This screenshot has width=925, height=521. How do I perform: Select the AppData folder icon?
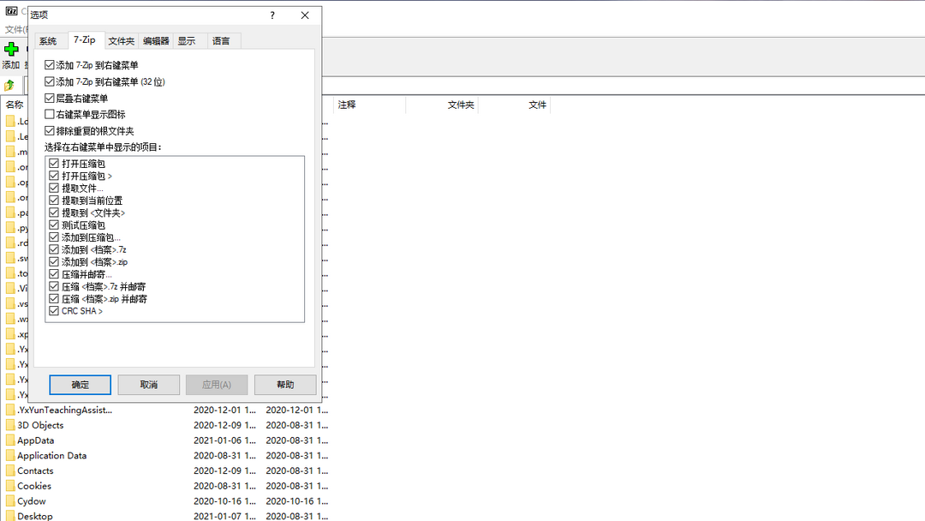(x=10, y=440)
